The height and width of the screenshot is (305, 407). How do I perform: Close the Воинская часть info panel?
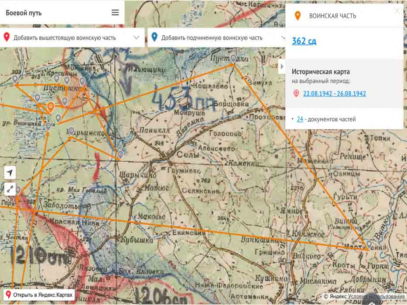(397, 11)
